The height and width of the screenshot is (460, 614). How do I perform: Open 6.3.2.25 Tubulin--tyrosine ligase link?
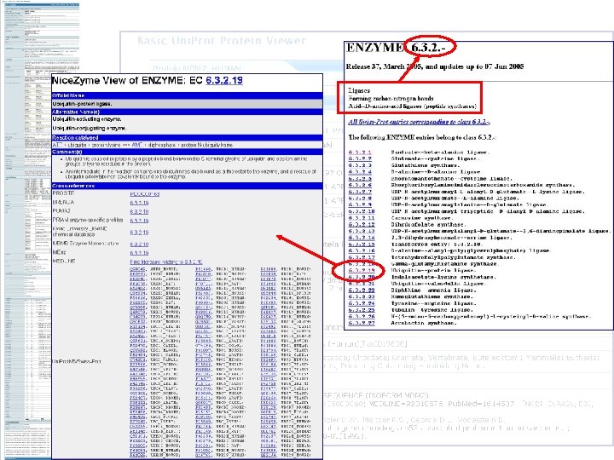point(362,310)
